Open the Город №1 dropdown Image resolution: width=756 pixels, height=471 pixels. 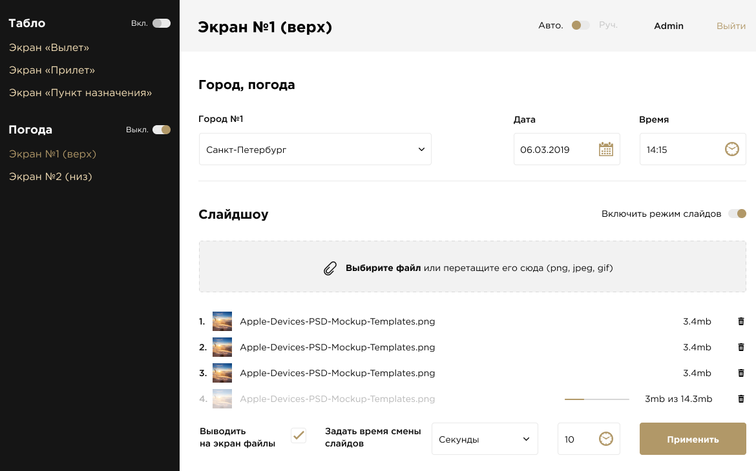pos(315,149)
